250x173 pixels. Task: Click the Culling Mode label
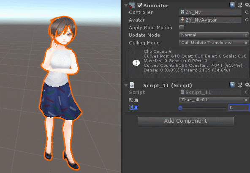144,43
